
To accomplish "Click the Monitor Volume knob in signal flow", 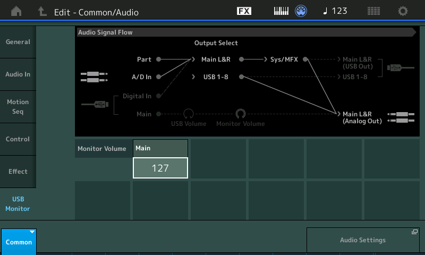I will 241,114.
